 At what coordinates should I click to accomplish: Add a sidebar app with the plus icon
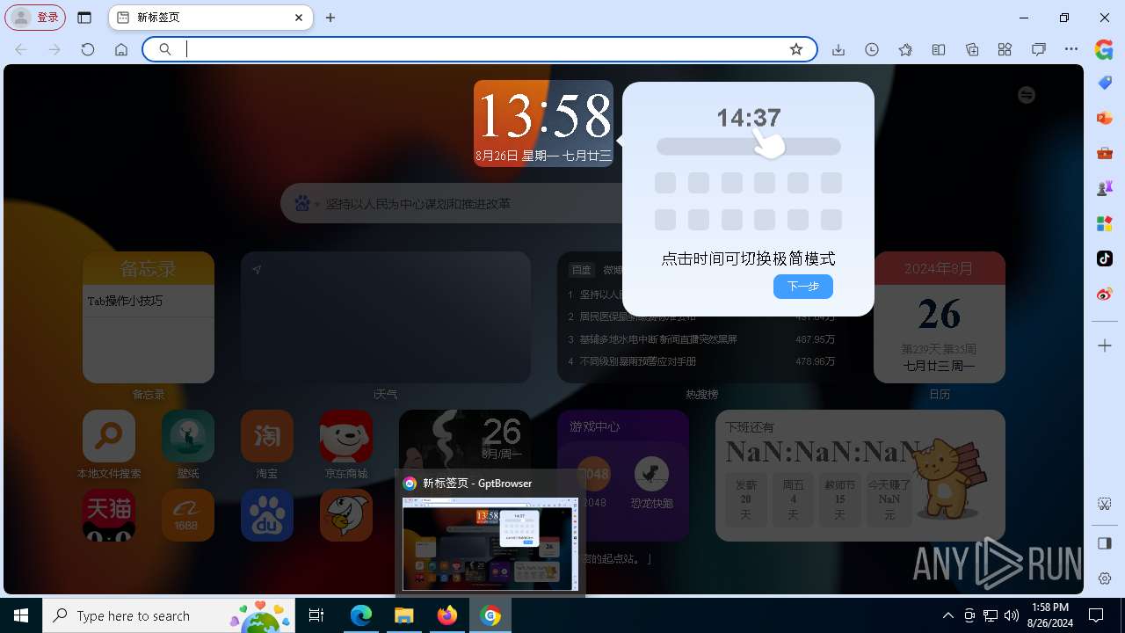coord(1105,346)
